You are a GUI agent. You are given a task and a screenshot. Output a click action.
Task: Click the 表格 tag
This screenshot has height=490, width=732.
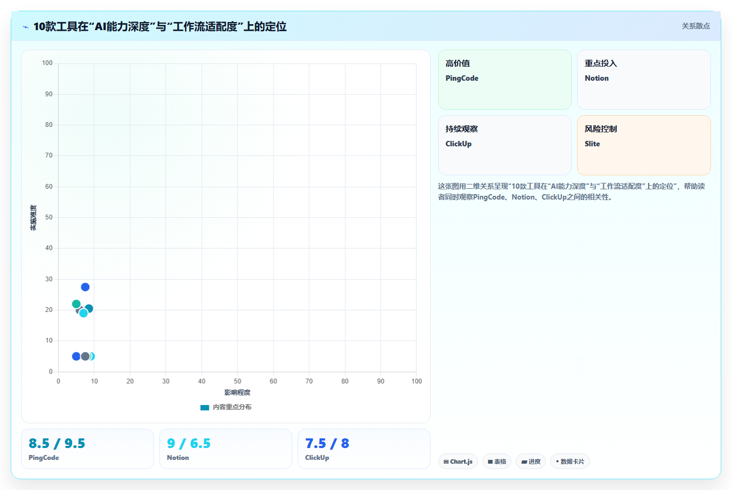[x=497, y=461]
